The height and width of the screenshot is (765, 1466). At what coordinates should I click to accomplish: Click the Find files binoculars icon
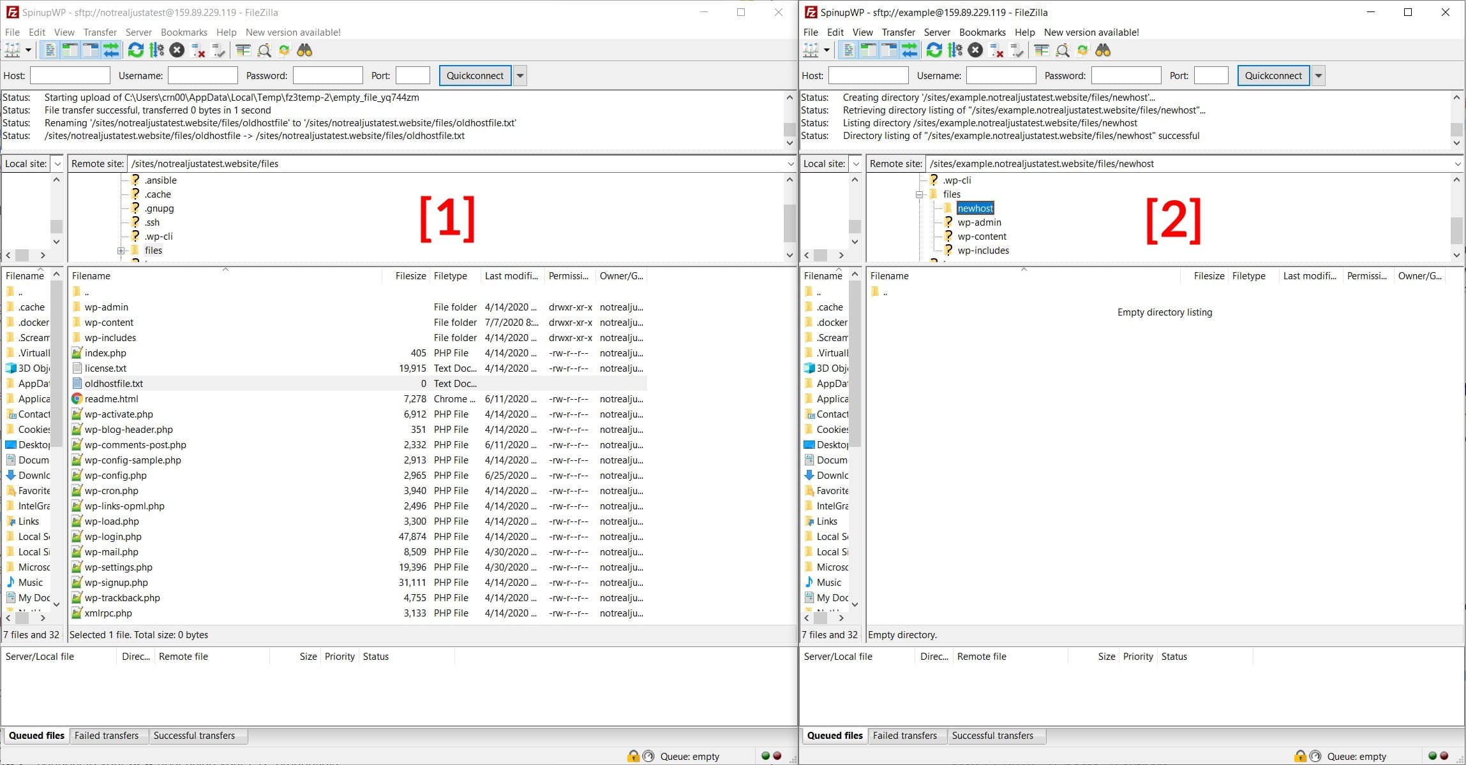306,50
